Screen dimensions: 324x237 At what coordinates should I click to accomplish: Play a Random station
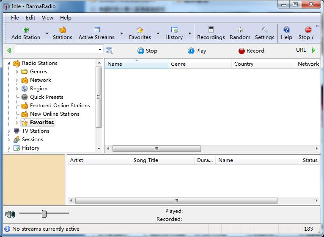pyautogui.click(x=240, y=30)
